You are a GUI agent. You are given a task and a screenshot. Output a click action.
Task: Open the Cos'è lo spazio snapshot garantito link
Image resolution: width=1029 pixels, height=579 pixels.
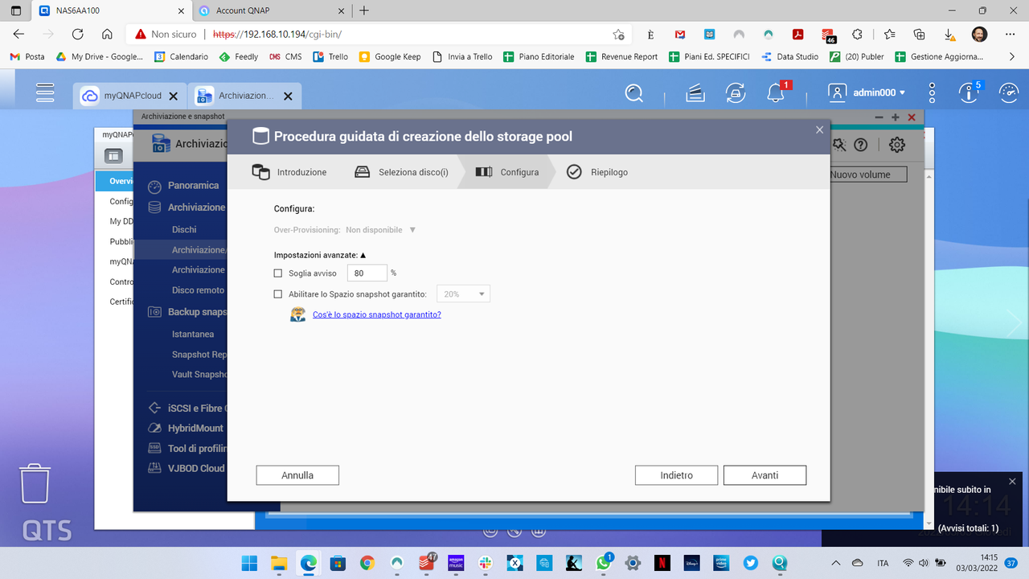(377, 314)
